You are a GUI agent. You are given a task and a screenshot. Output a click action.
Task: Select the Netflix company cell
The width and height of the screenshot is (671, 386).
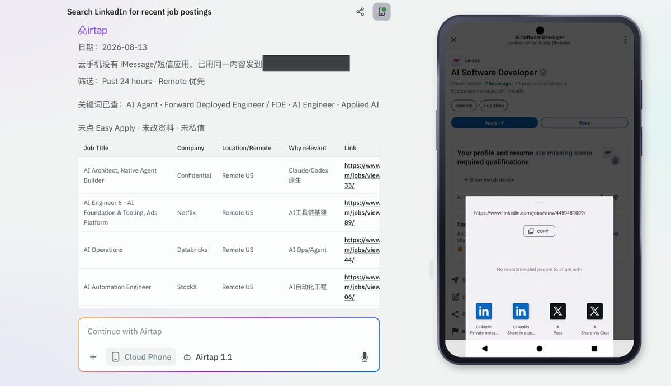click(186, 212)
